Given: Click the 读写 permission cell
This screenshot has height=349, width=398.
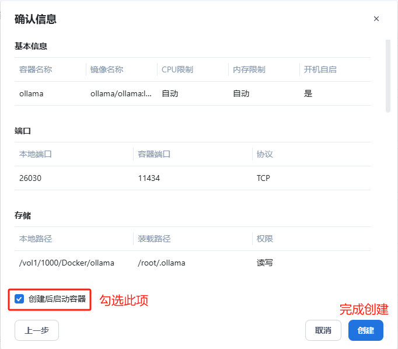Looking at the screenshot, I should pos(264,263).
